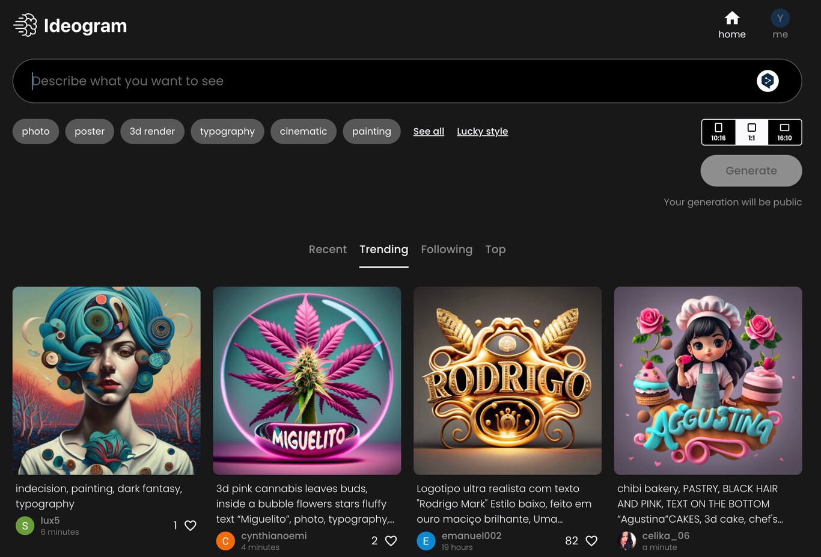821x557 pixels.
Task: Switch to the Recent tab
Action: click(328, 249)
